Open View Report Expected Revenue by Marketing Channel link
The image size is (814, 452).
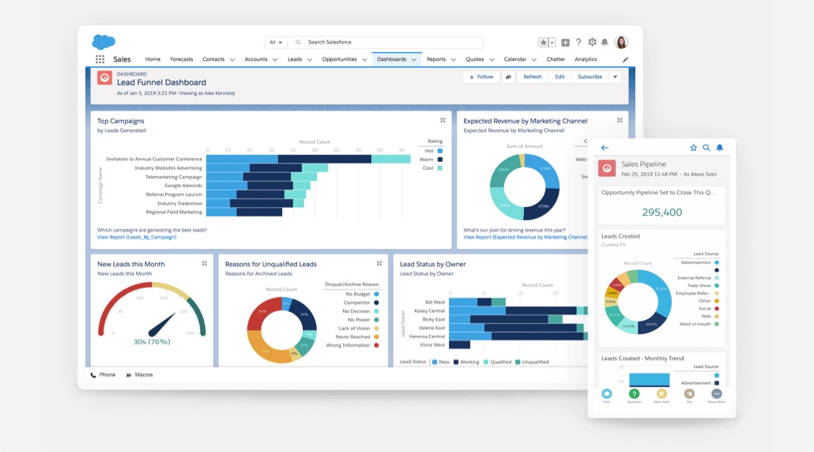coord(526,237)
